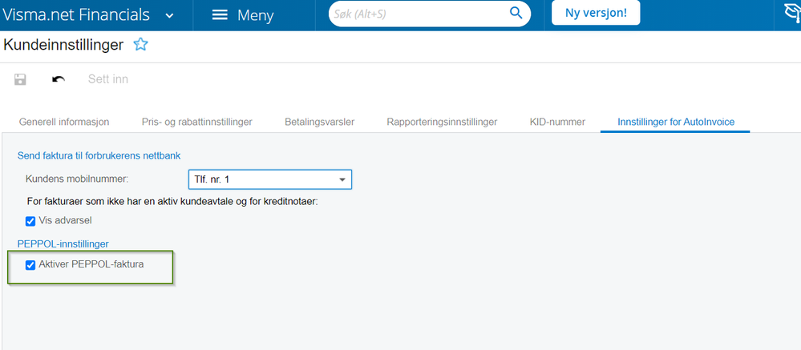The height and width of the screenshot is (350, 801).
Task: Expand the Visma.net Financials chevron
Action: (x=170, y=15)
